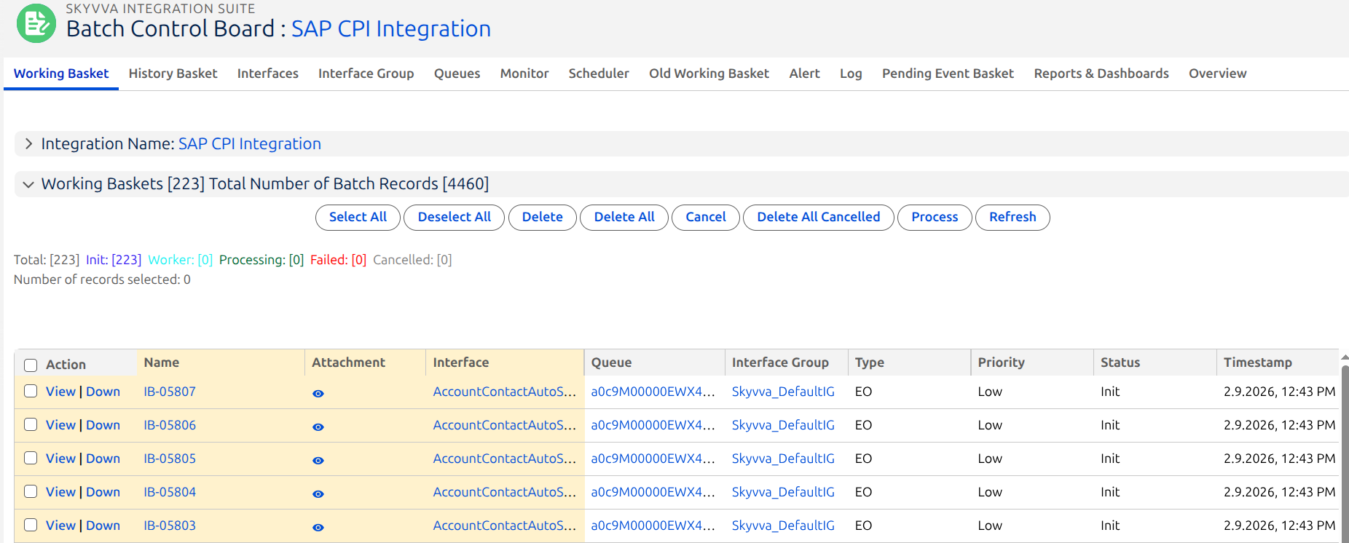Open the SAP CPI Integration title link
The width and height of the screenshot is (1349, 543).
point(391,28)
